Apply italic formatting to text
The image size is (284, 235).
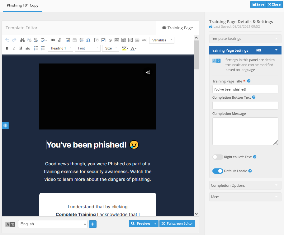(x=14, y=48)
